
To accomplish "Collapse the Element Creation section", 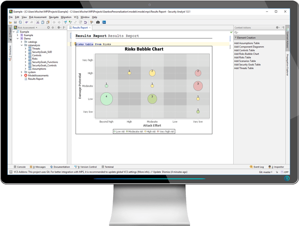I will (236, 38).
